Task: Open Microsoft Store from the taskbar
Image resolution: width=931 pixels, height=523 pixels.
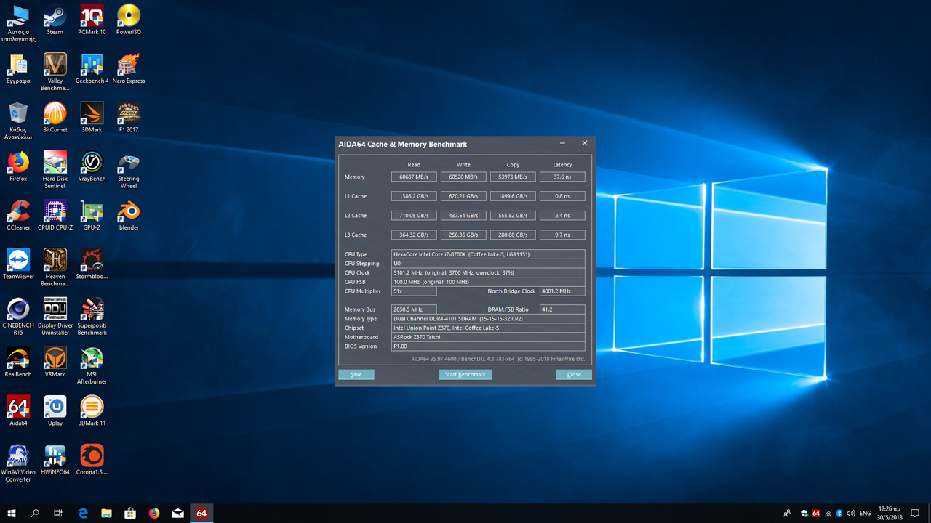Action: point(130,513)
